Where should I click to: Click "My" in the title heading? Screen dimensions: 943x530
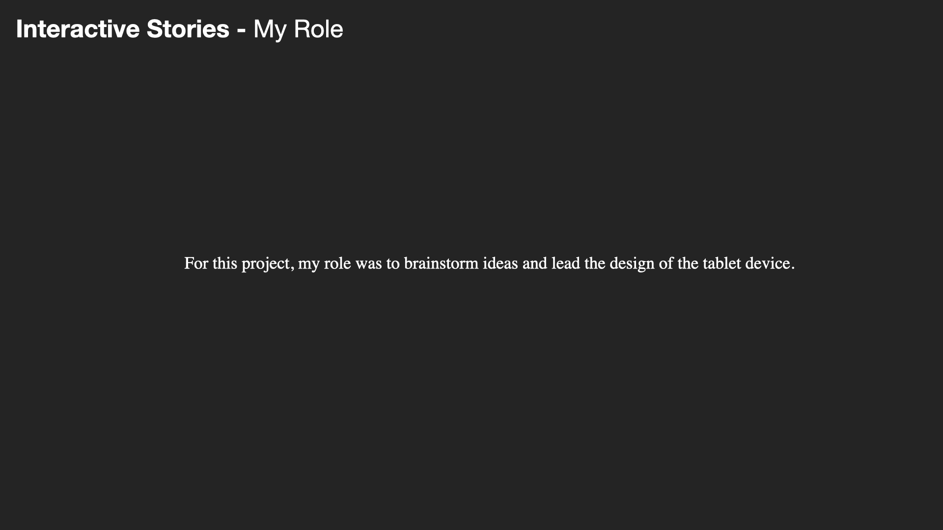pos(270,29)
